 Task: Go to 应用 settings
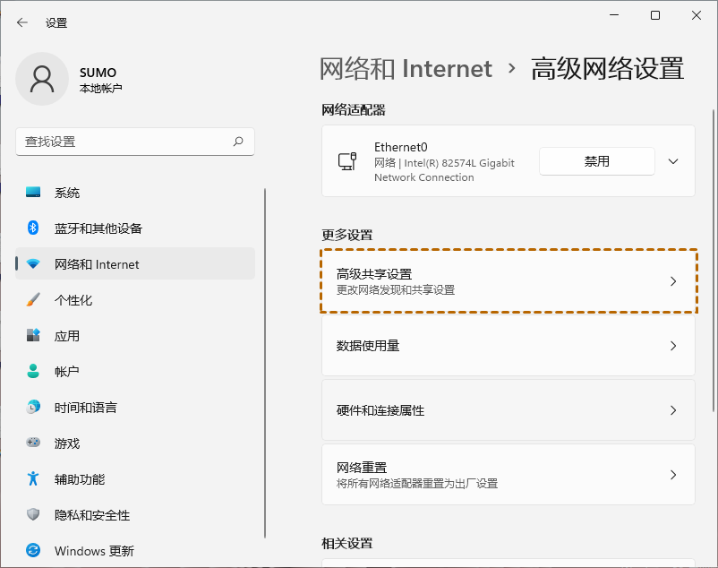click(x=135, y=336)
